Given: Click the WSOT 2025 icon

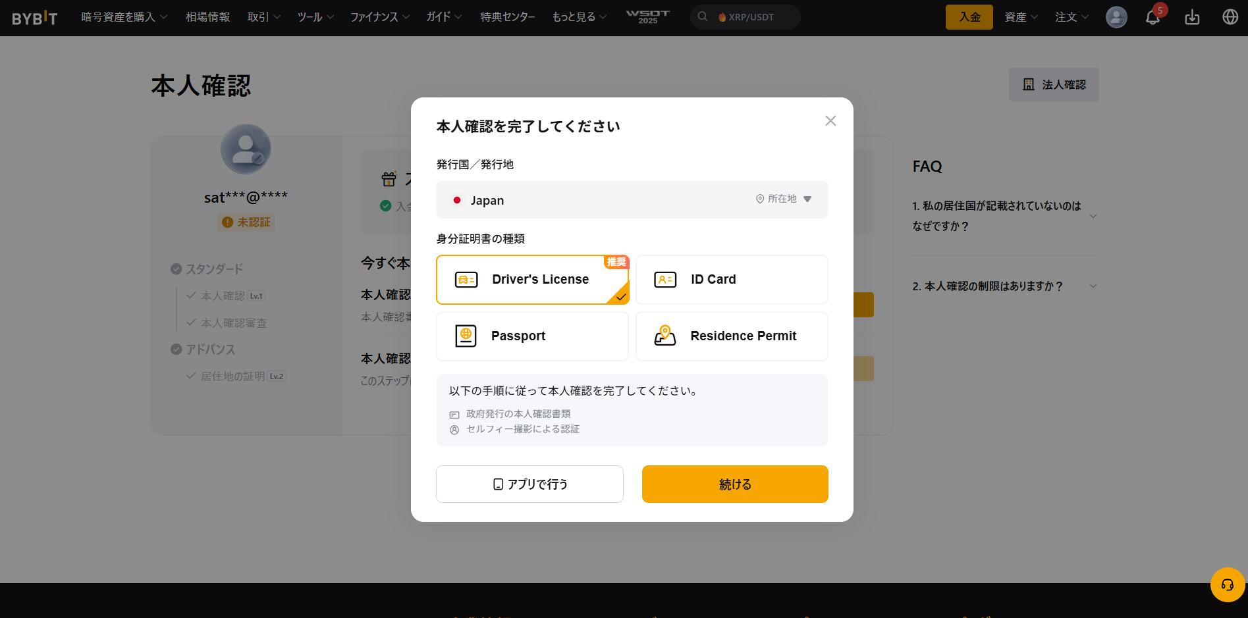Looking at the screenshot, I should 647,17.
